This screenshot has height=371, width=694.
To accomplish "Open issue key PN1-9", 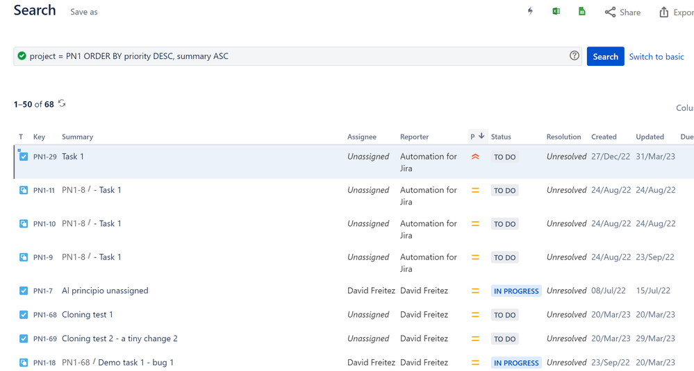I will pyautogui.click(x=43, y=257).
